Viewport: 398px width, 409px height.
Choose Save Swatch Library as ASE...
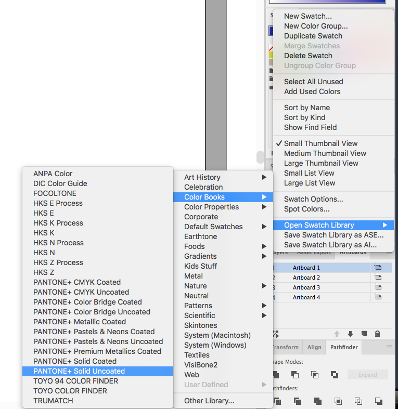[x=333, y=235]
